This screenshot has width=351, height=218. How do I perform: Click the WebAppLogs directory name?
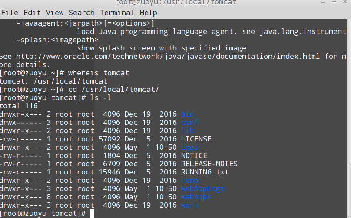click(x=202, y=188)
